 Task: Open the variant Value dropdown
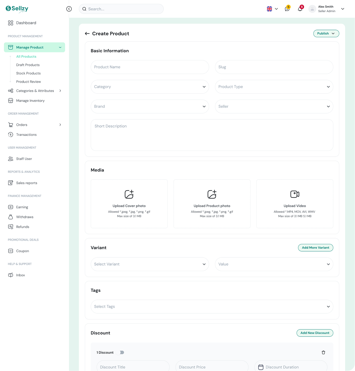point(274,264)
